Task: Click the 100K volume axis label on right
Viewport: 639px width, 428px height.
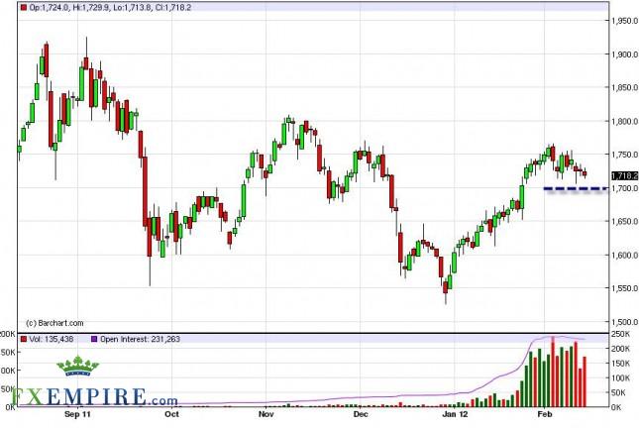Action: point(621,378)
